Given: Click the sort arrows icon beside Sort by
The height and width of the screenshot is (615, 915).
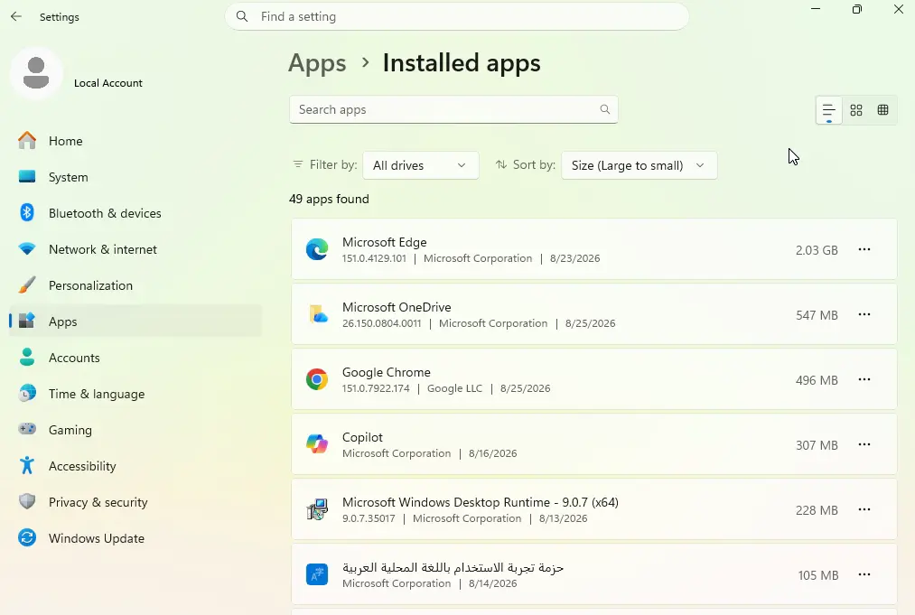Looking at the screenshot, I should click(x=500, y=164).
